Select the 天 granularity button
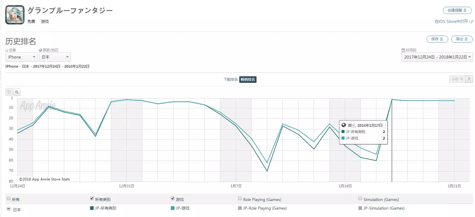Viewport: 475px width, 217px height. [469, 79]
